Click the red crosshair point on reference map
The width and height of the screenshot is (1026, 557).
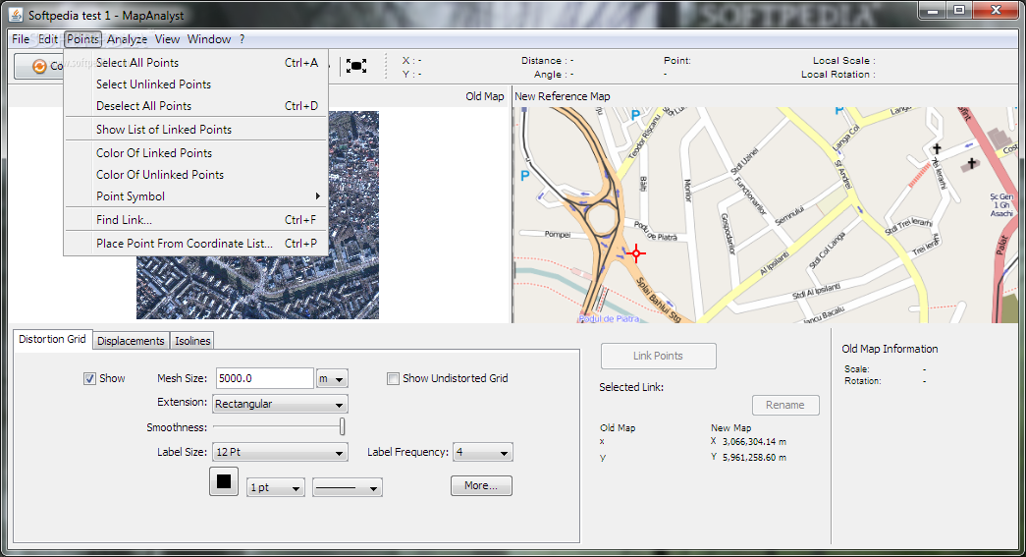click(636, 253)
